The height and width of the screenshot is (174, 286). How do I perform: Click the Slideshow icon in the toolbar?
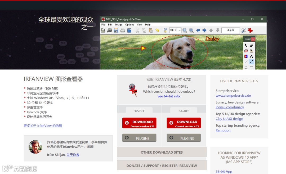(x=110, y=30)
